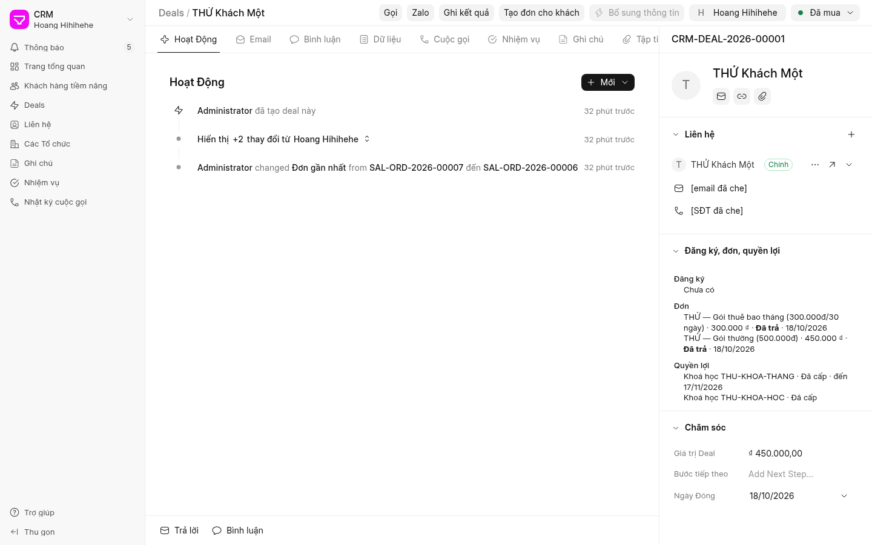Click the Gọi button
Image resolution: width=872 pixels, height=545 pixels.
[x=391, y=13]
